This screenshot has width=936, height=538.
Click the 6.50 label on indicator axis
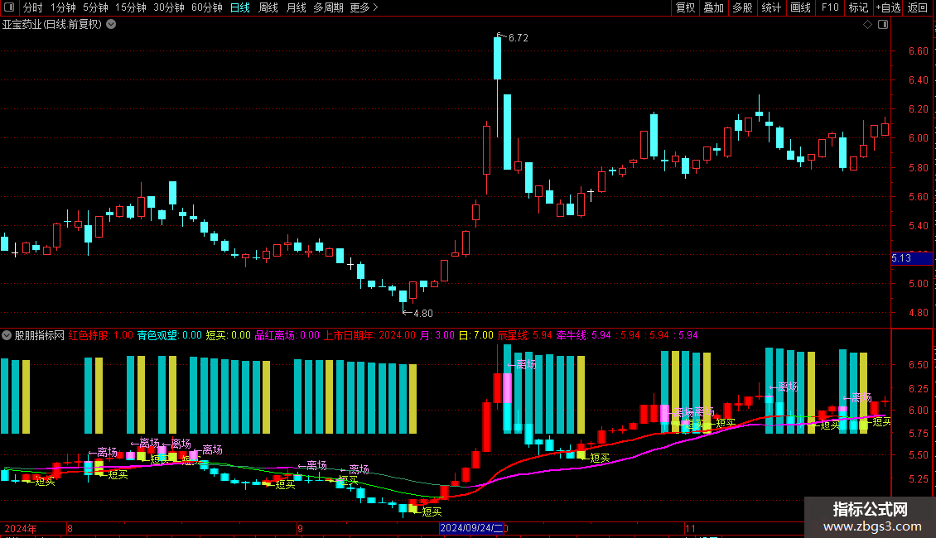[x=918, y=364]
